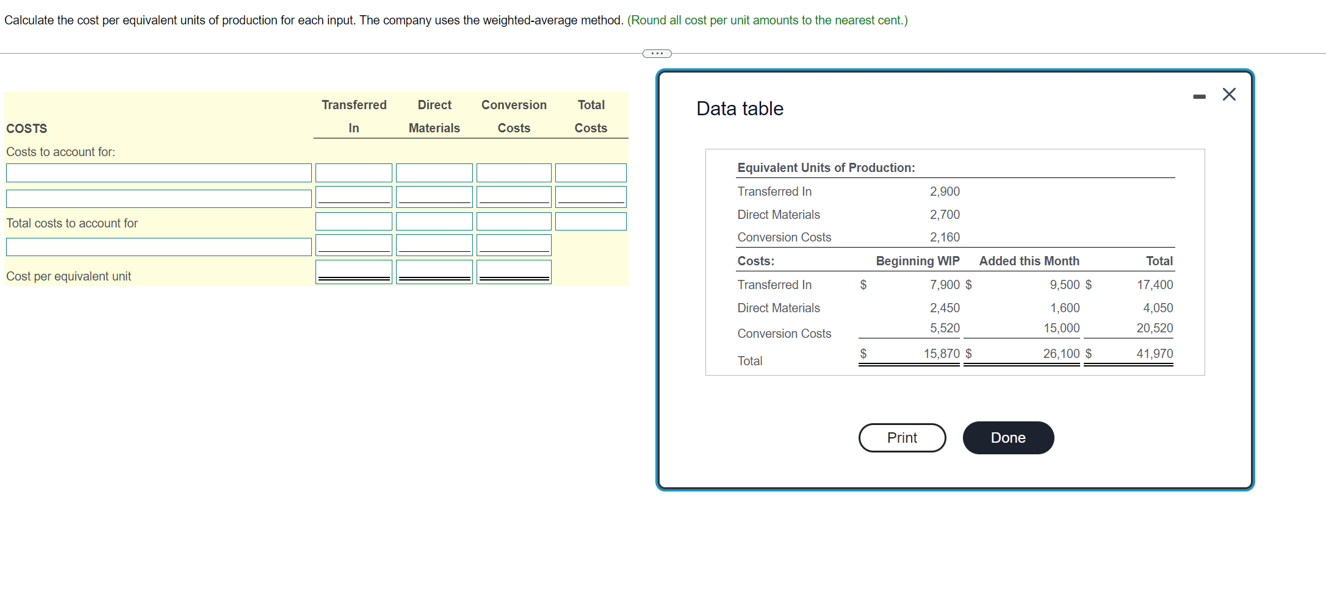Enter cost per equivalent unit for Conversion Costs
Image resolution: width=1326 pixels, height=597 pixels.
coord(513,270)
